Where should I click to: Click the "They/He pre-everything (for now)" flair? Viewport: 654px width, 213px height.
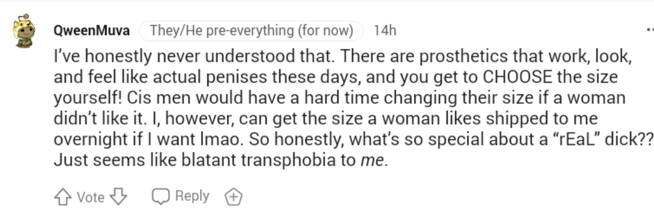[x=251, y=30]
